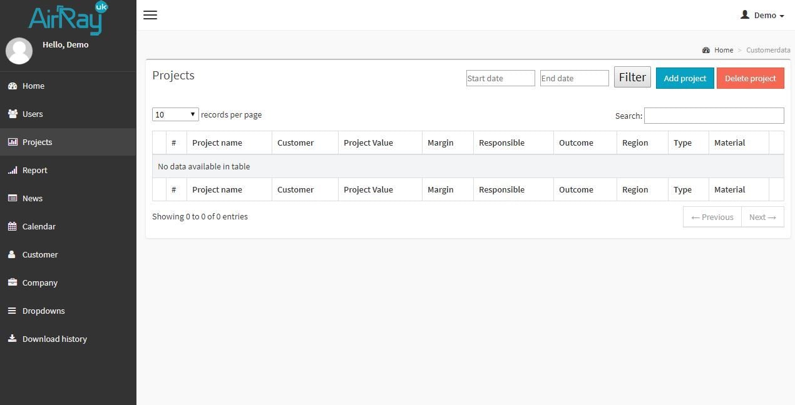The height and width of the screenshot is (405, 795).
Task: Follow the Home breadcrumb link
Action: (x=723, y=50)
